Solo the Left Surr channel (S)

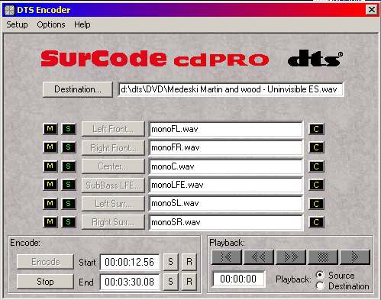[69, 204]
